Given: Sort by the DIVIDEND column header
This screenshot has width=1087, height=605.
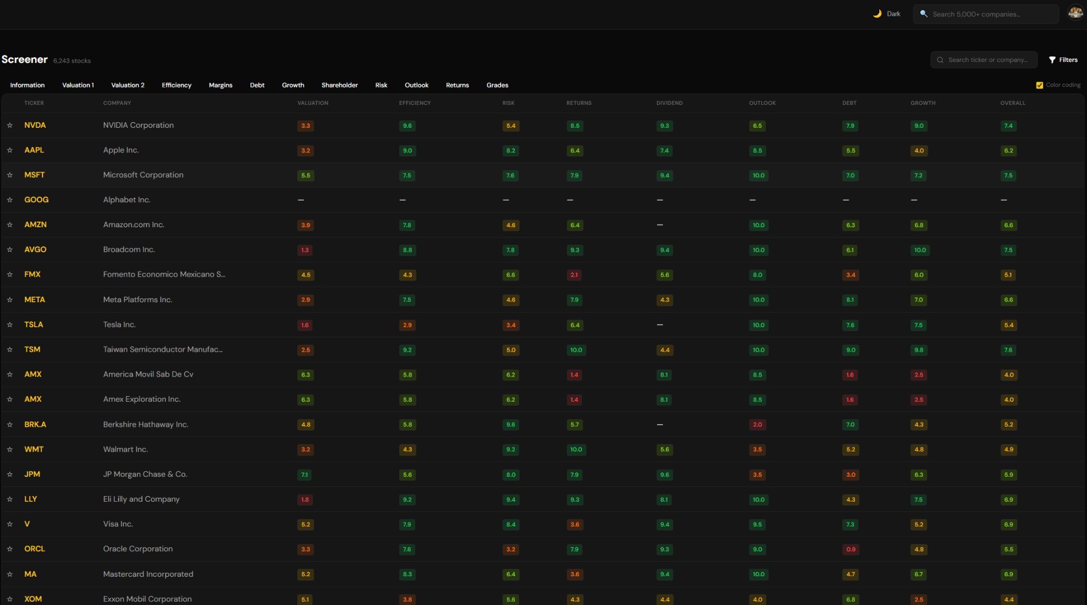Looking at the screenshot, I should tap(669, 103).
